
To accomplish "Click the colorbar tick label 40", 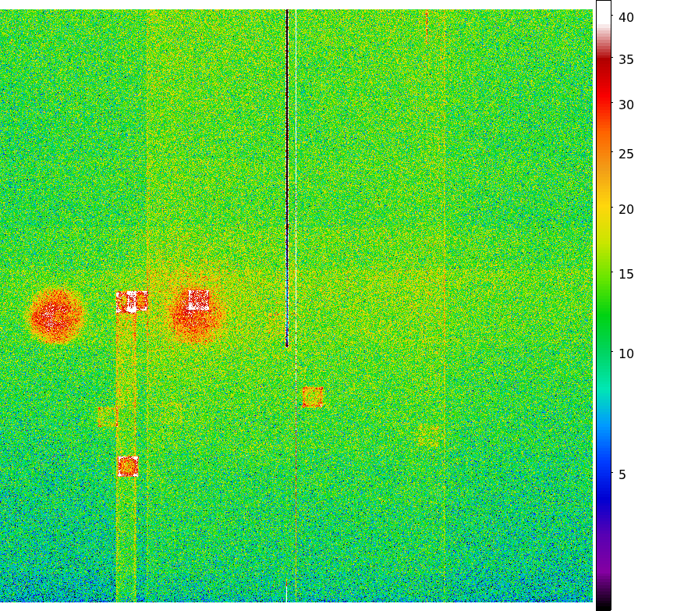I will pos(626,18).
